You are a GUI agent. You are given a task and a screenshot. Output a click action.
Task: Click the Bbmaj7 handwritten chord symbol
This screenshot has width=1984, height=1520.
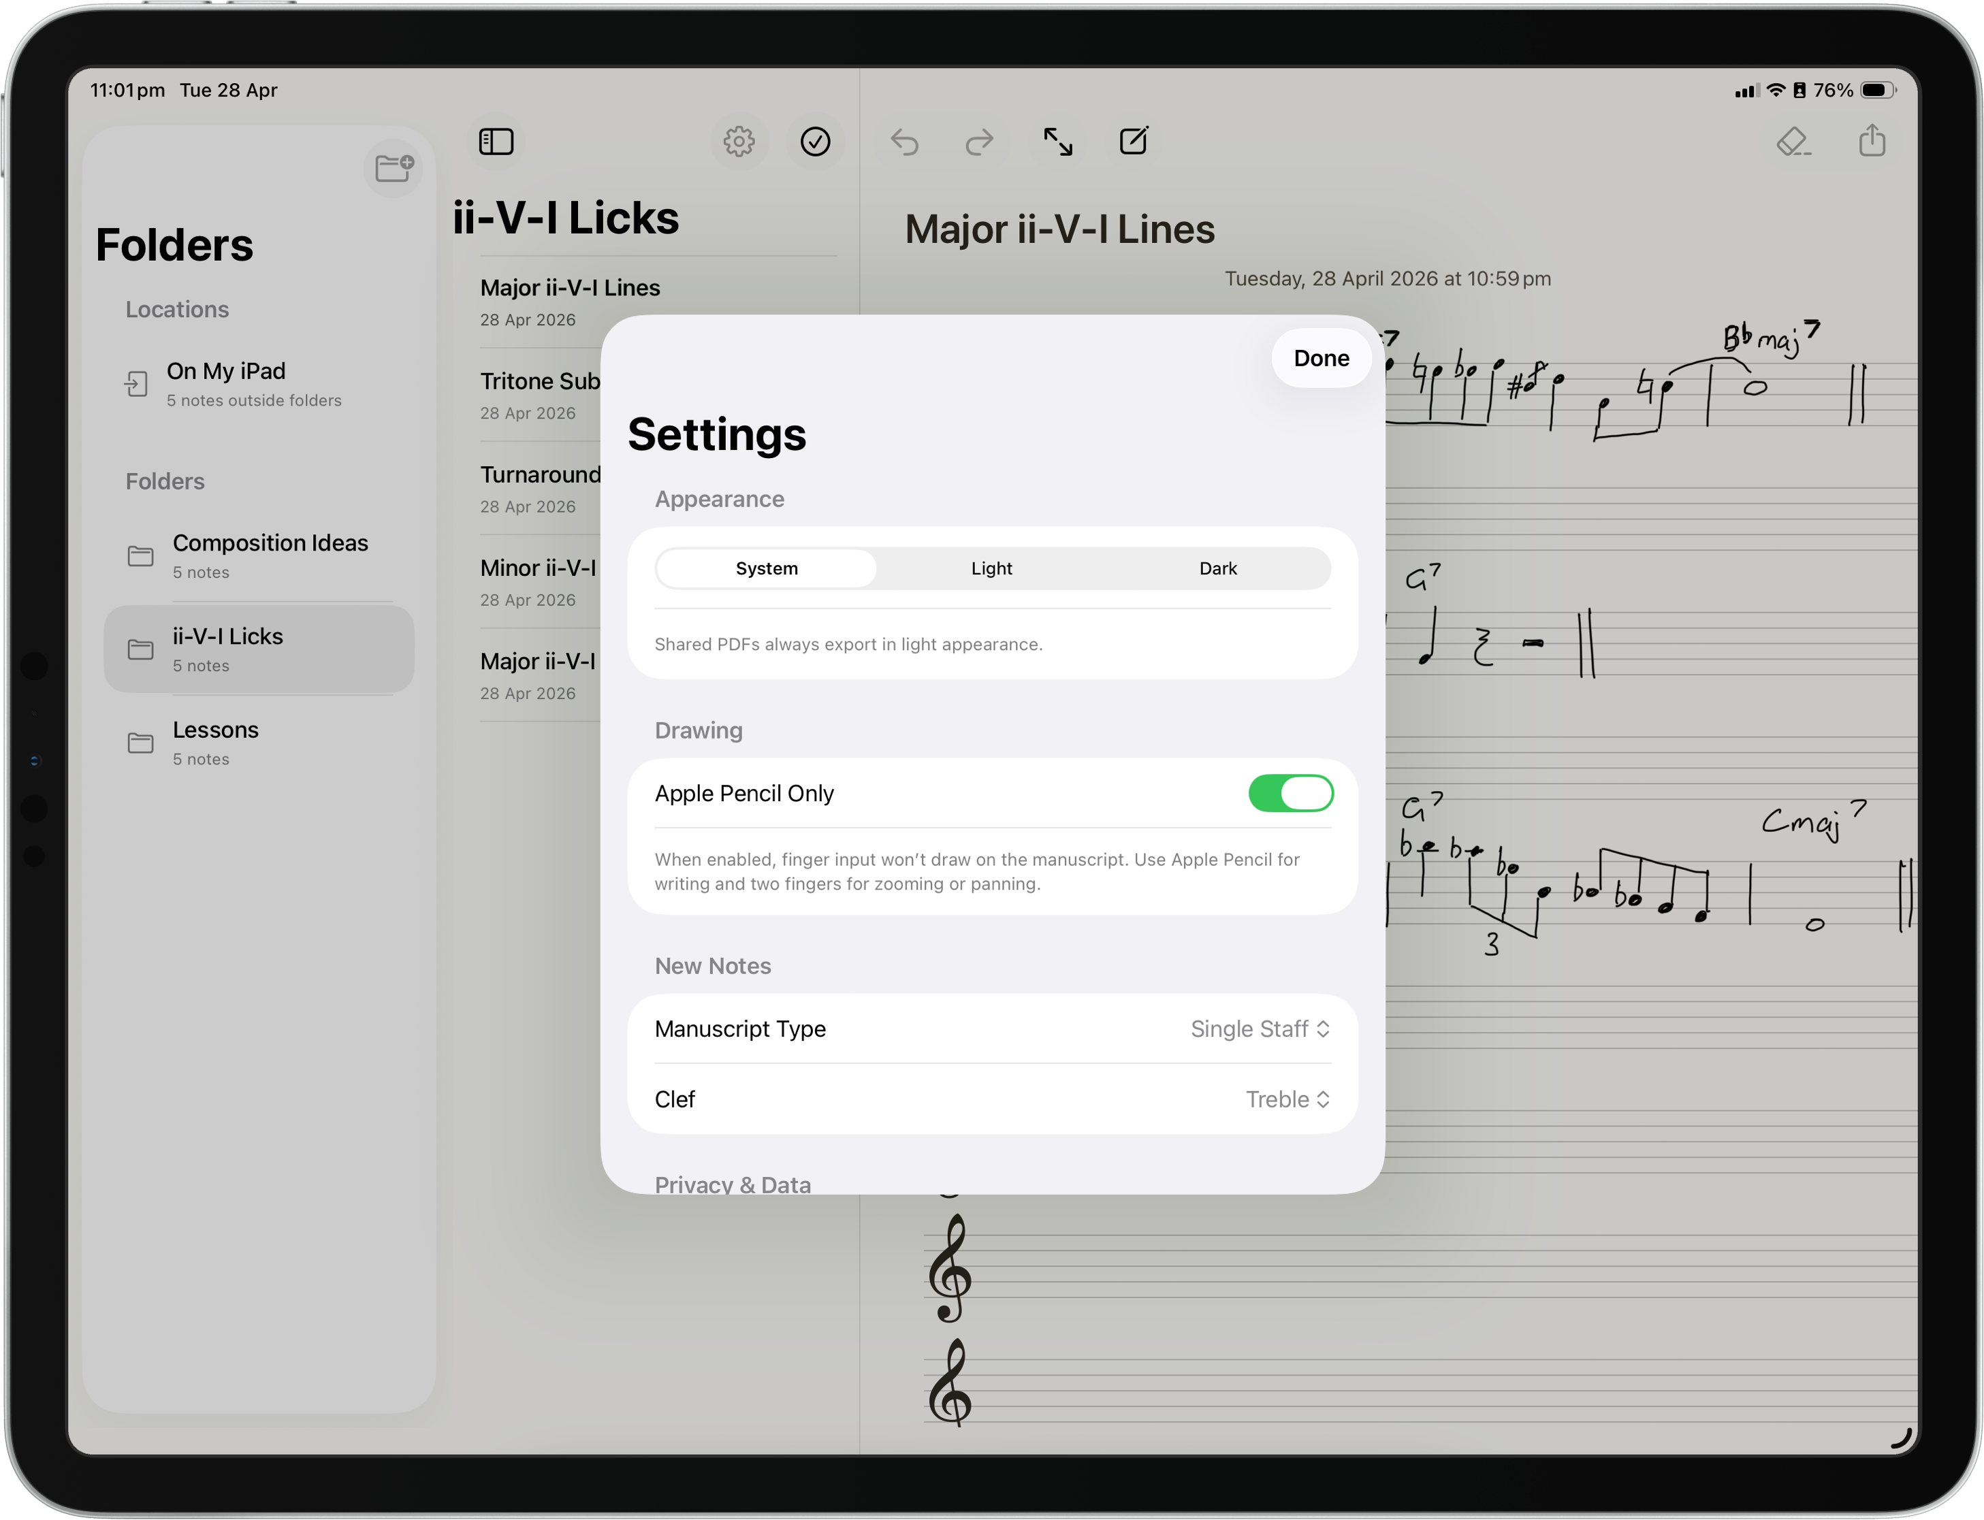(x=1770, y=338)
